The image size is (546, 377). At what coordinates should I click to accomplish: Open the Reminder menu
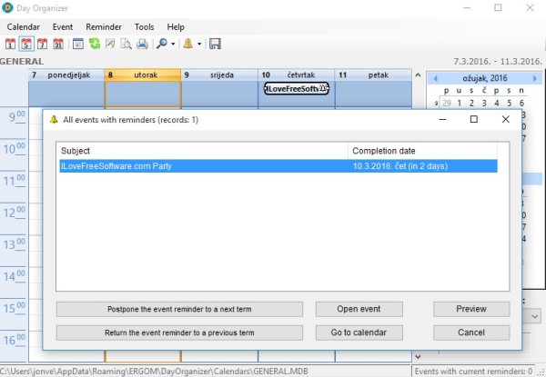(x=104, y=26)
